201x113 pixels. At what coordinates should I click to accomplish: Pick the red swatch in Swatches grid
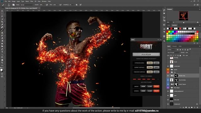[167, 32]
